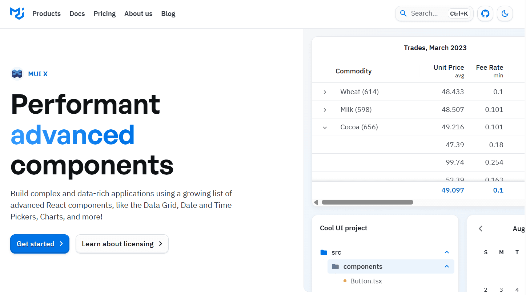This screenshot has height=295, width=526.
Task: Select the components folder tree item
Action: pyautogui.click(x=391, y=267)
